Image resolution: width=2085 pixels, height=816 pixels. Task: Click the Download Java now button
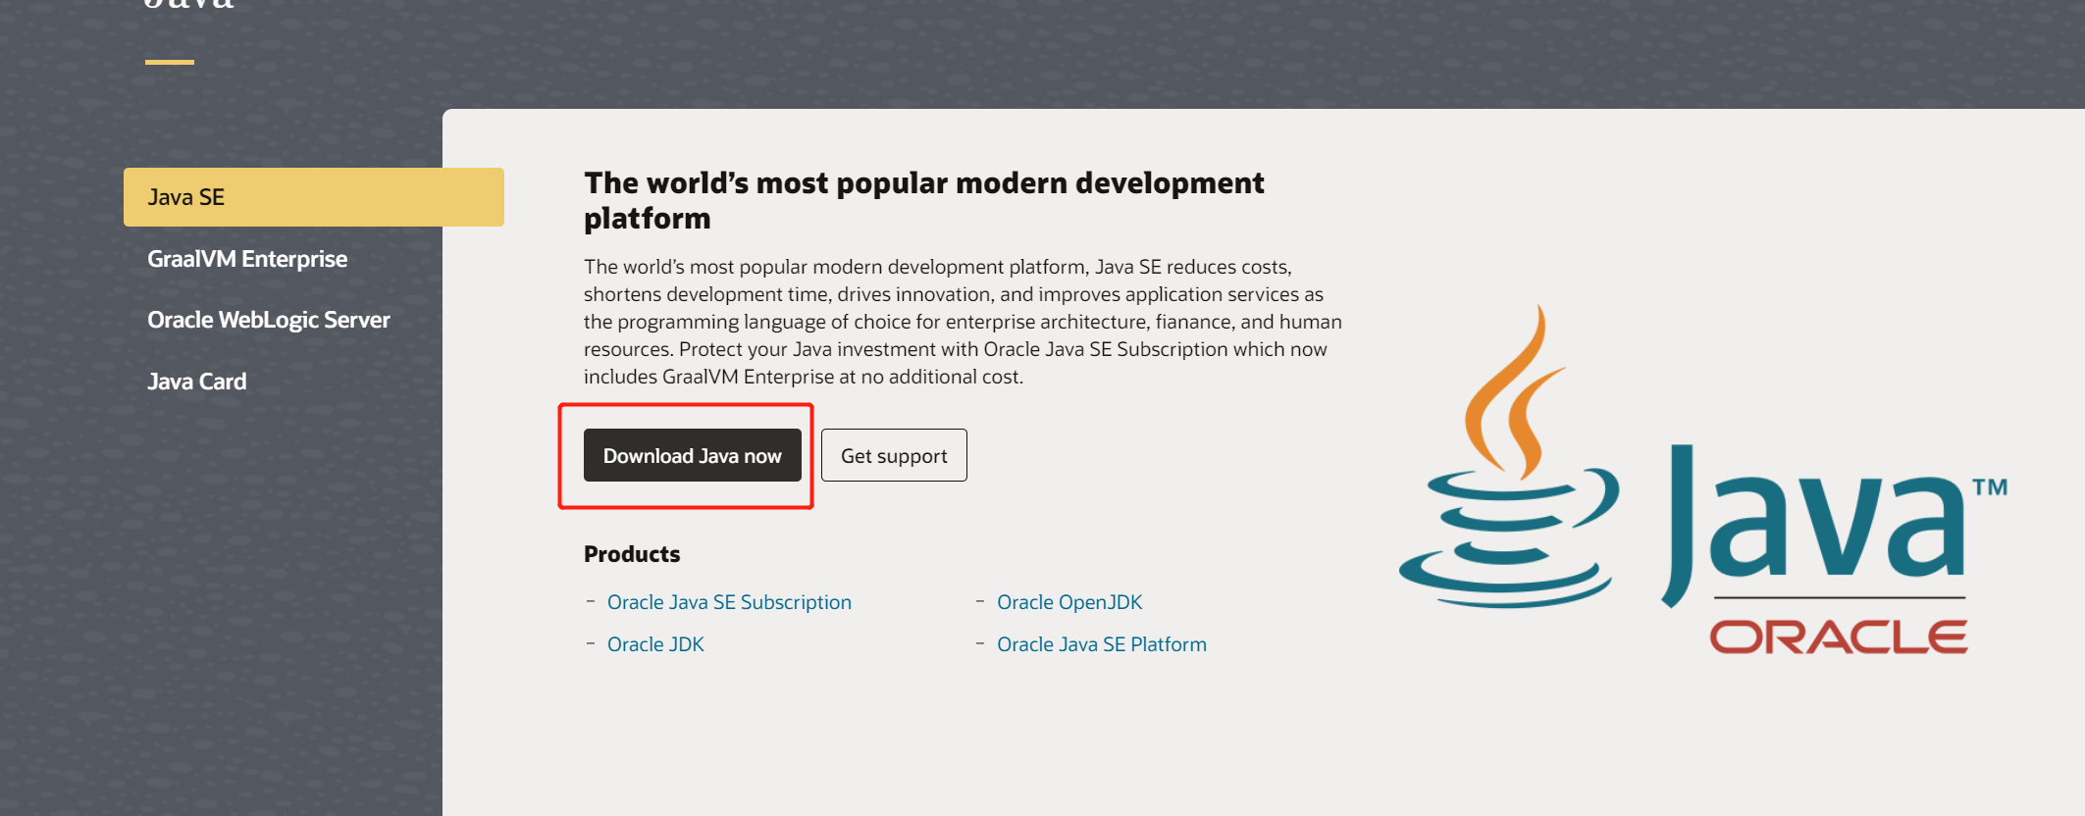coord(693,455)
